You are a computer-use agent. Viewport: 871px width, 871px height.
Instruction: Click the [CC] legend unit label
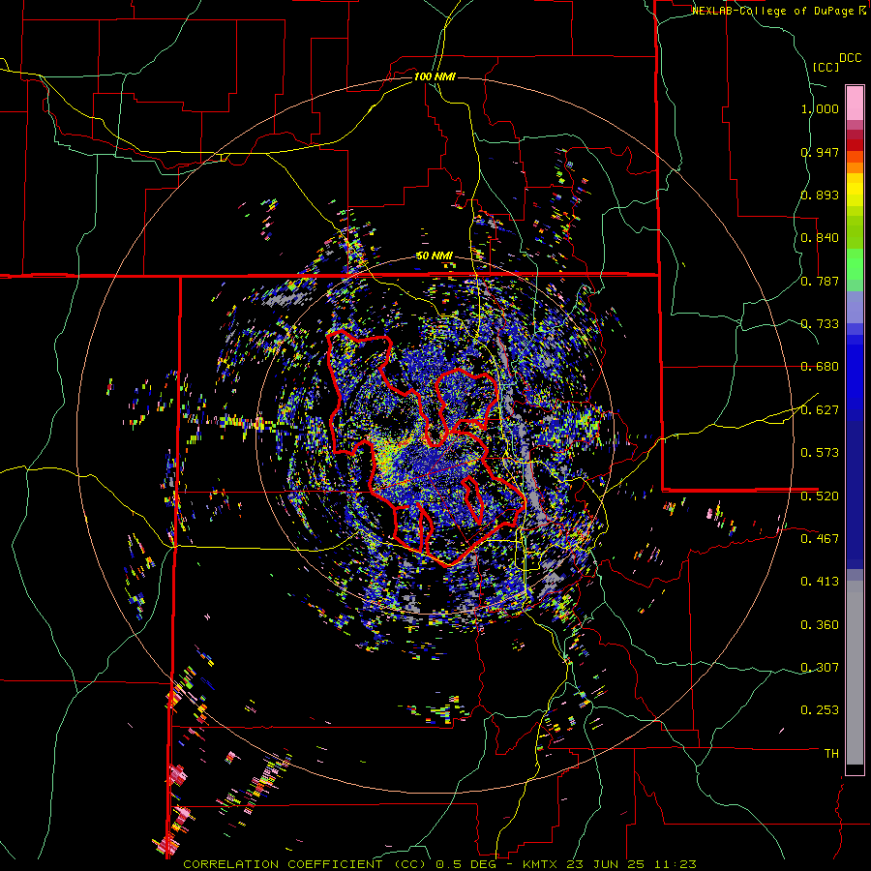(826, 67)
